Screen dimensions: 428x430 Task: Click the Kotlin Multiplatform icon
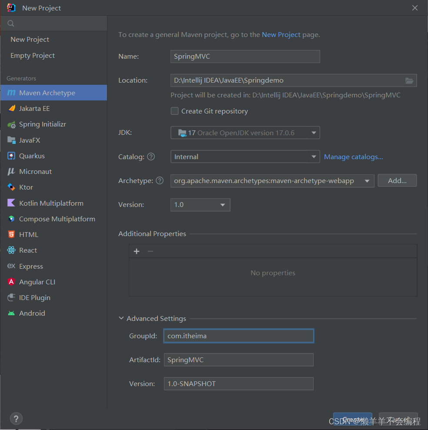click(11, 203)
